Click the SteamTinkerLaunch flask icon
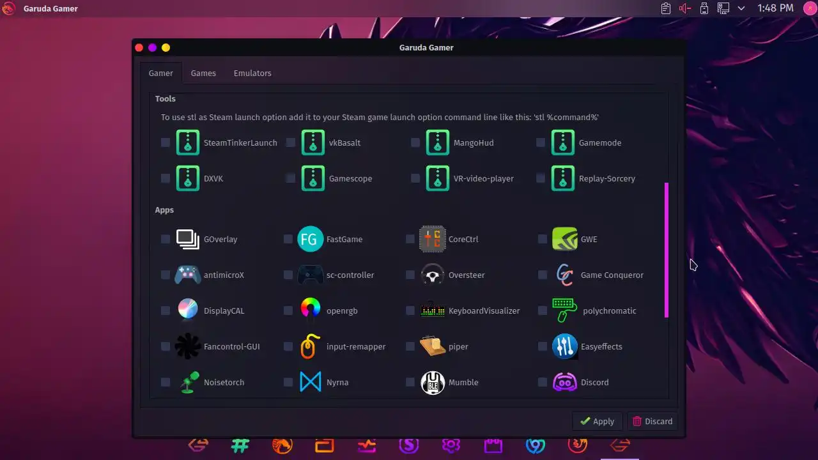818x460 pixels. tap(187, 142)
